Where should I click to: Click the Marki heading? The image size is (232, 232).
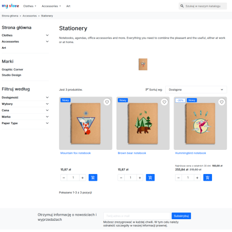pos(8,62)
